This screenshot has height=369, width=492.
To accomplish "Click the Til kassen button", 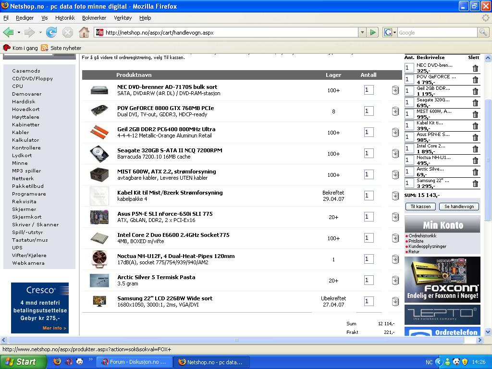I will (420, 207).
